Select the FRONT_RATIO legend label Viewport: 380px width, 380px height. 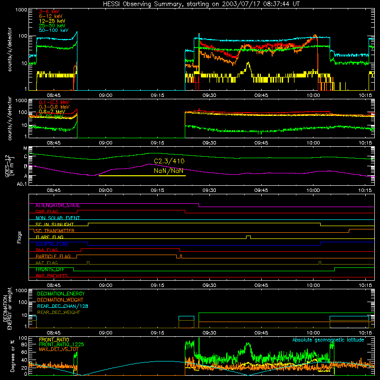[x=54, y=340]
